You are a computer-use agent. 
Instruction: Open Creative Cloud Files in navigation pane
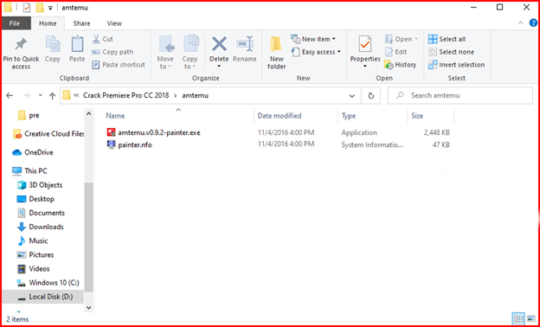pos(48,134)
